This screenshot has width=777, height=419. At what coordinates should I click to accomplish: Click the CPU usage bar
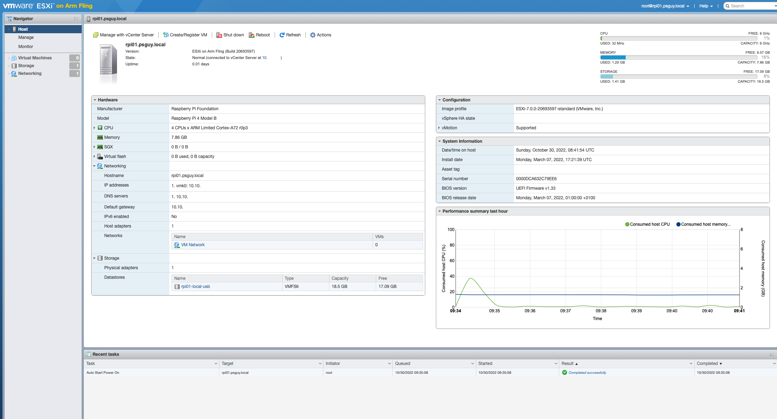[679, 39]
